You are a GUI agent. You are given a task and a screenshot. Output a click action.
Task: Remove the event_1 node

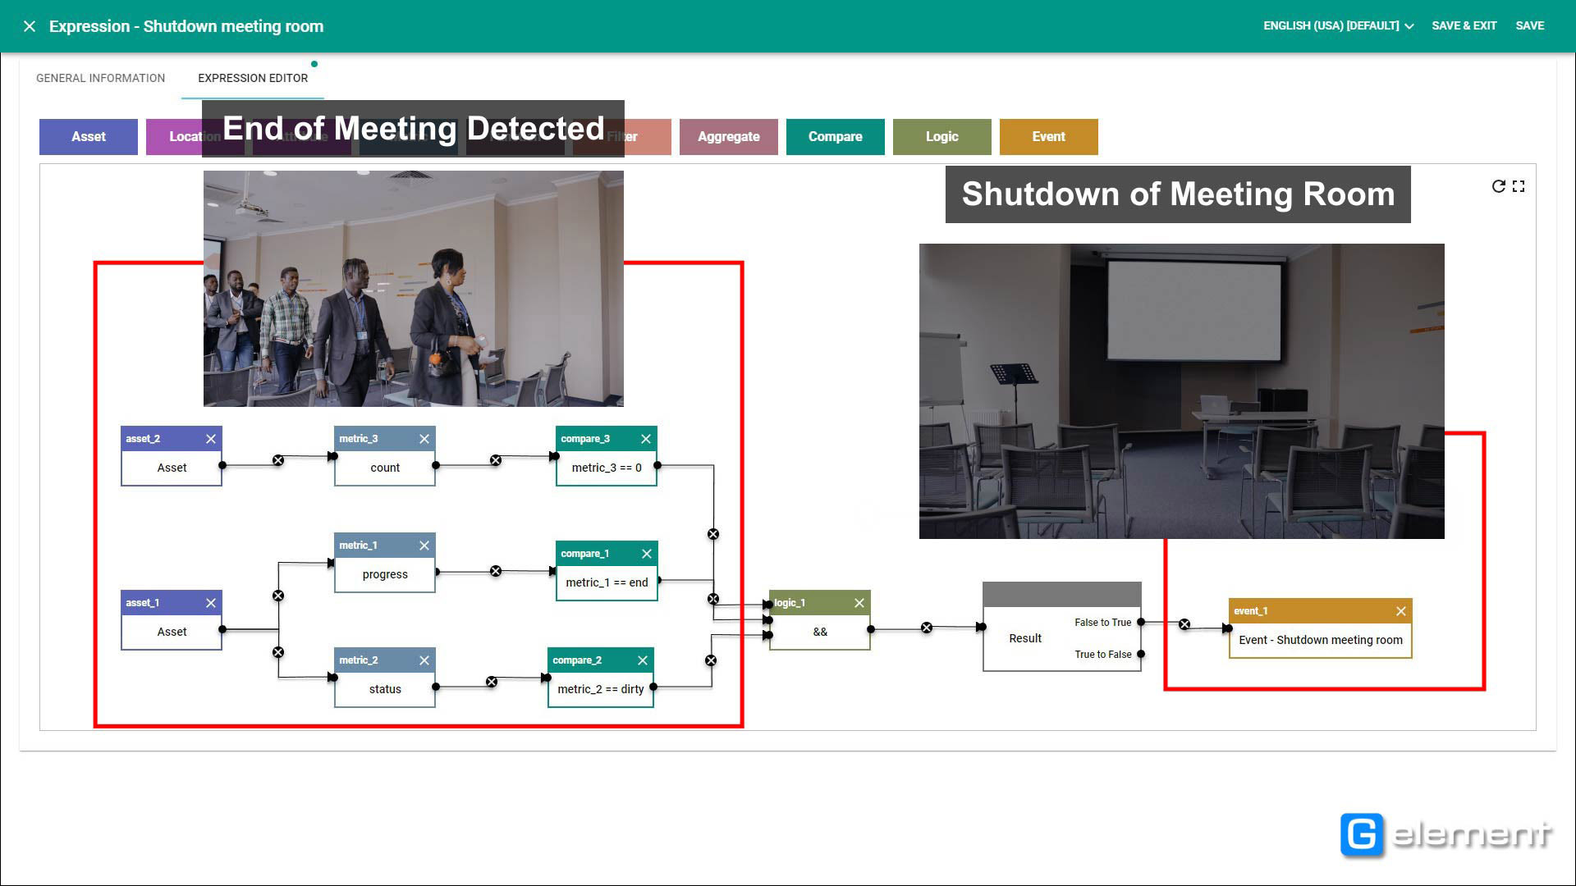point(1401,611)
